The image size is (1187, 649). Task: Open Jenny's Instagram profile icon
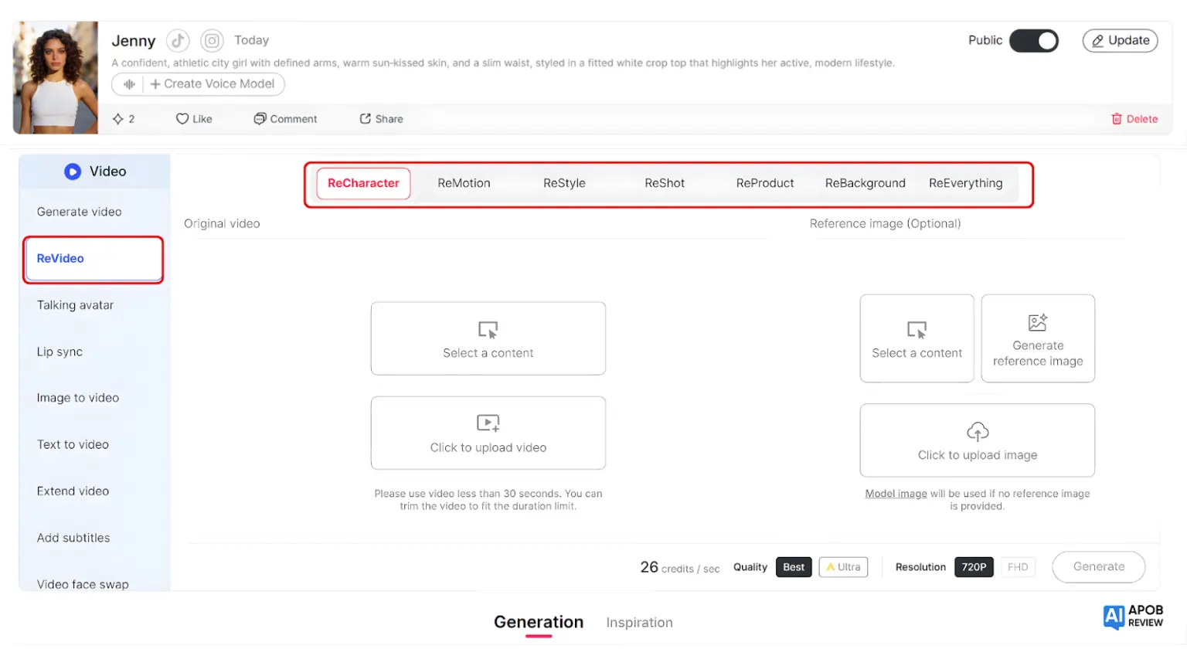(x=212, y=40)
